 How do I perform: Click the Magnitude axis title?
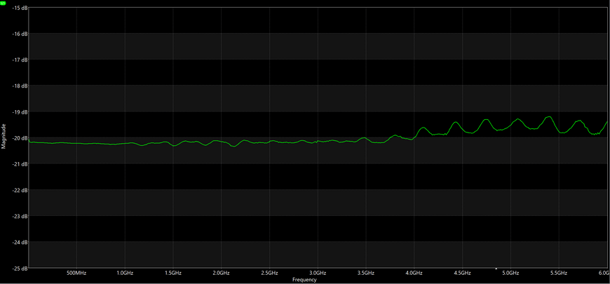pos(3,136)
